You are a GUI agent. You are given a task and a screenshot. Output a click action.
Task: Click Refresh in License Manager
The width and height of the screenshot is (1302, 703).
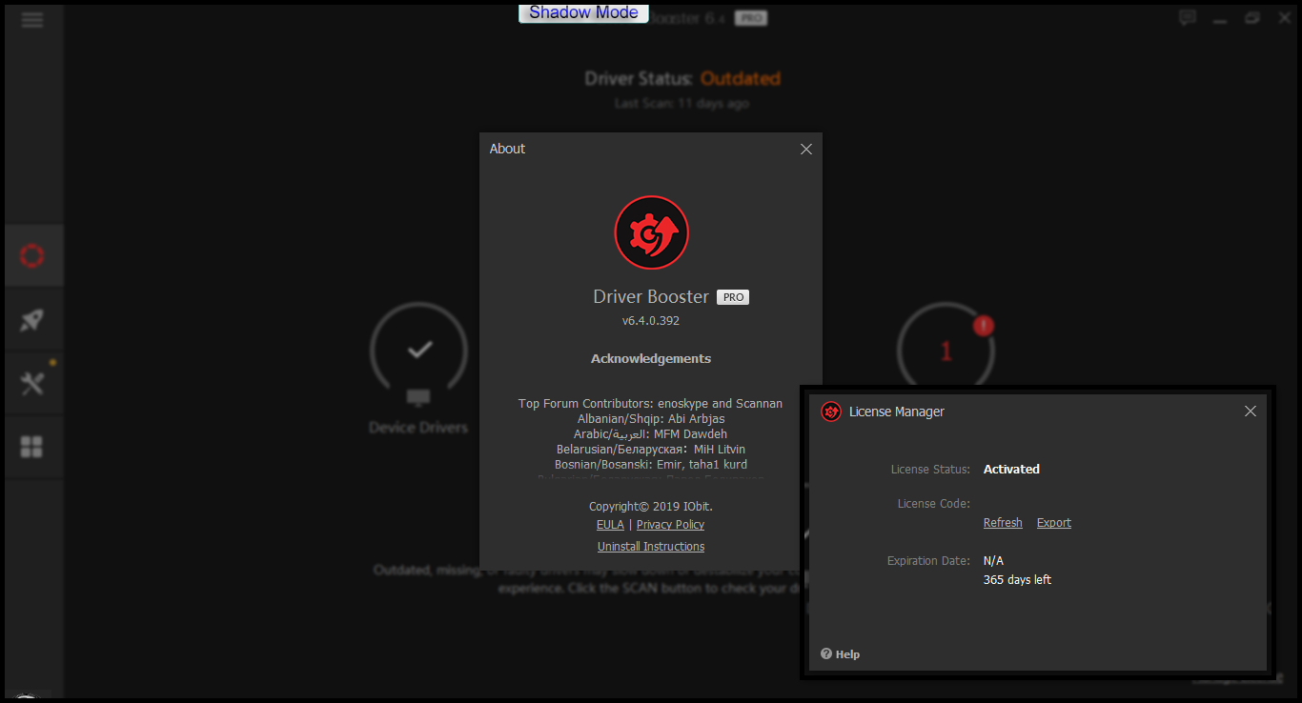click(x=1003, y=523)
